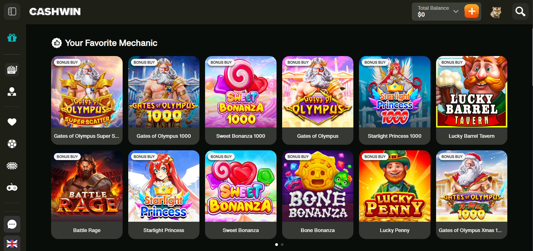The height and width of the screenshot is (251, 533).
Task: Collapse the sidebar using the panel icon
Action: 12,11
